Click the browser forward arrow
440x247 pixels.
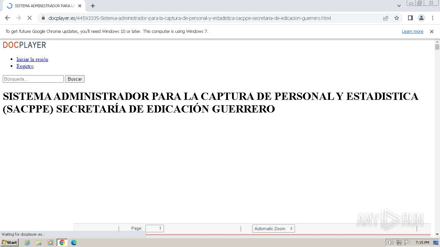click(x=19, y=18)
